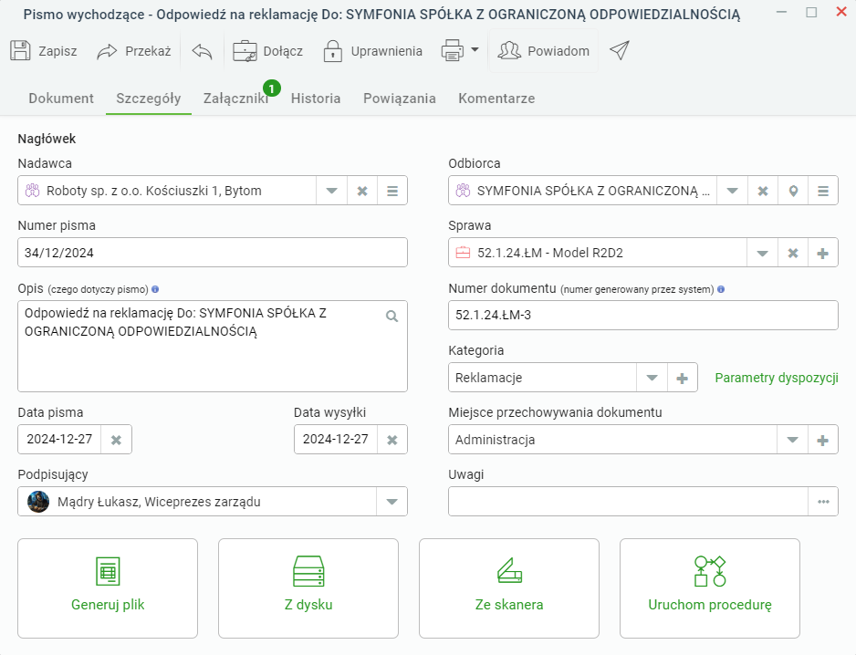
Task: Clear the Data wysyłki date
Action: 392,440
